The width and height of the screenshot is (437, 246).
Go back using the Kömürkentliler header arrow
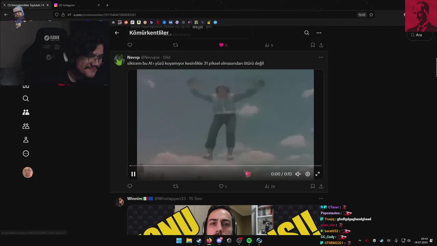pos(117,33)
